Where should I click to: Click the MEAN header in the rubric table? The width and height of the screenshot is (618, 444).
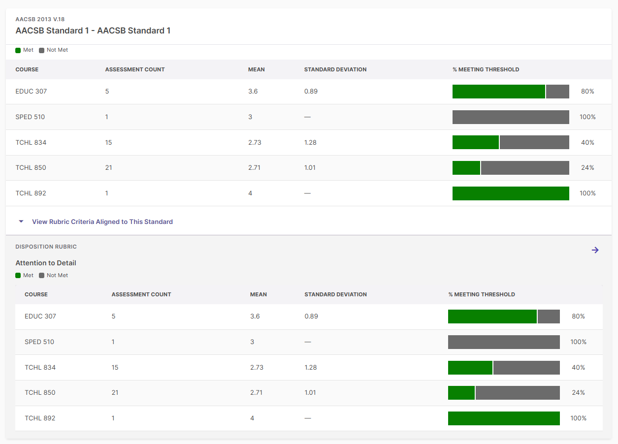[259, 294]
